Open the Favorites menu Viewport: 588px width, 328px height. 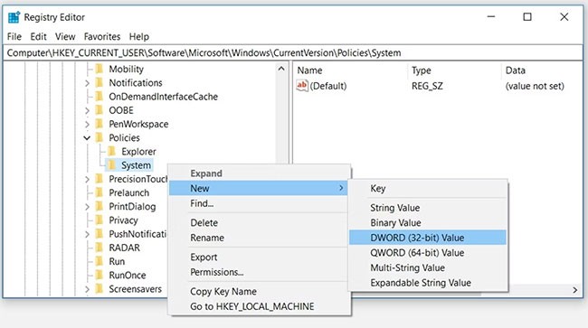coord(102,37)
